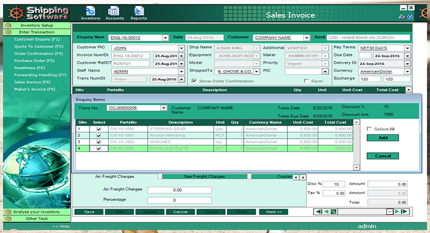Click the Save button
Viewport: 430px width, 233px height.
tap(89, 212)
